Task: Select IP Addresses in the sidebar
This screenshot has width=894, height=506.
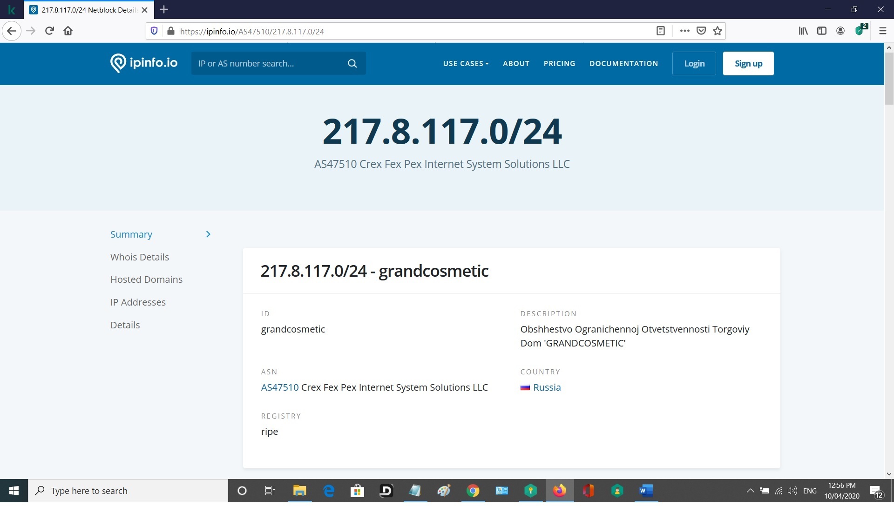Action: pos(138,302)
